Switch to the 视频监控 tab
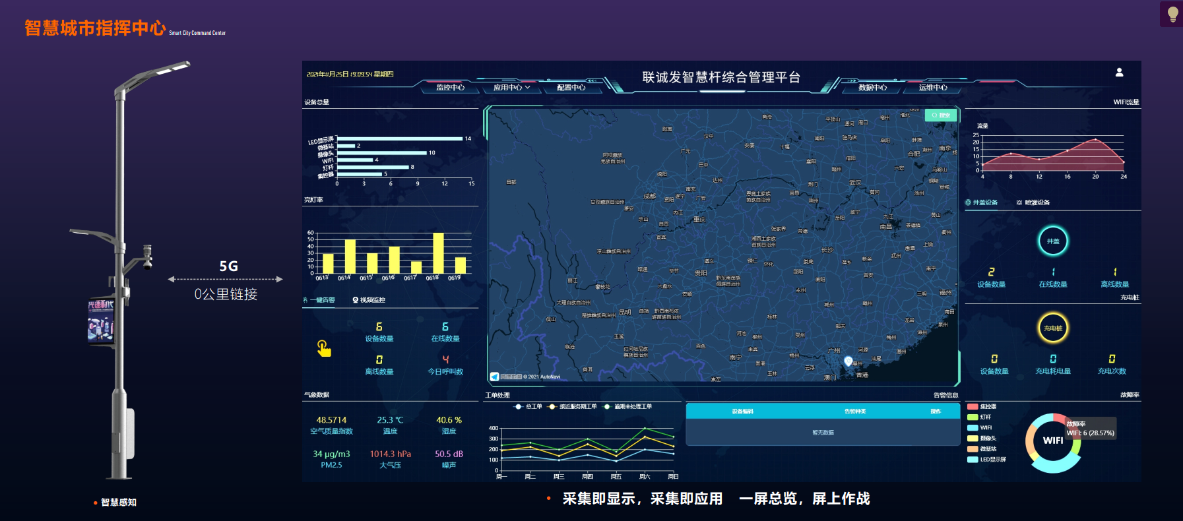Screen dimensions: 1183x521 pos(369,300)
